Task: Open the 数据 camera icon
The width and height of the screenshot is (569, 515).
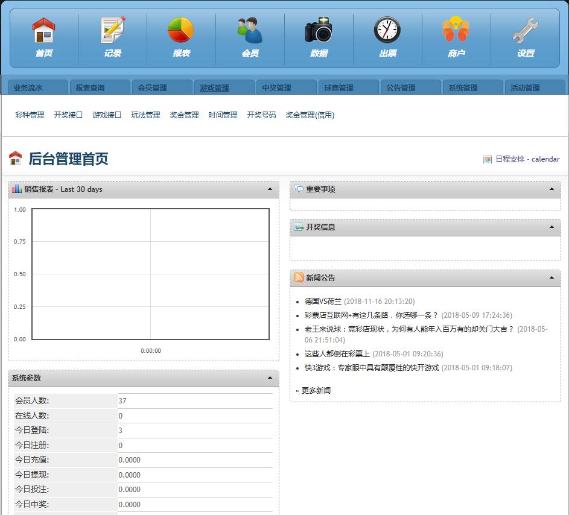Action: tap(319, 30)
